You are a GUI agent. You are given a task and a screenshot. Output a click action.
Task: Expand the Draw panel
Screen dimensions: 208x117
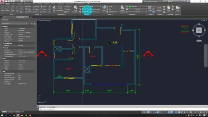(x=12, y=14)
